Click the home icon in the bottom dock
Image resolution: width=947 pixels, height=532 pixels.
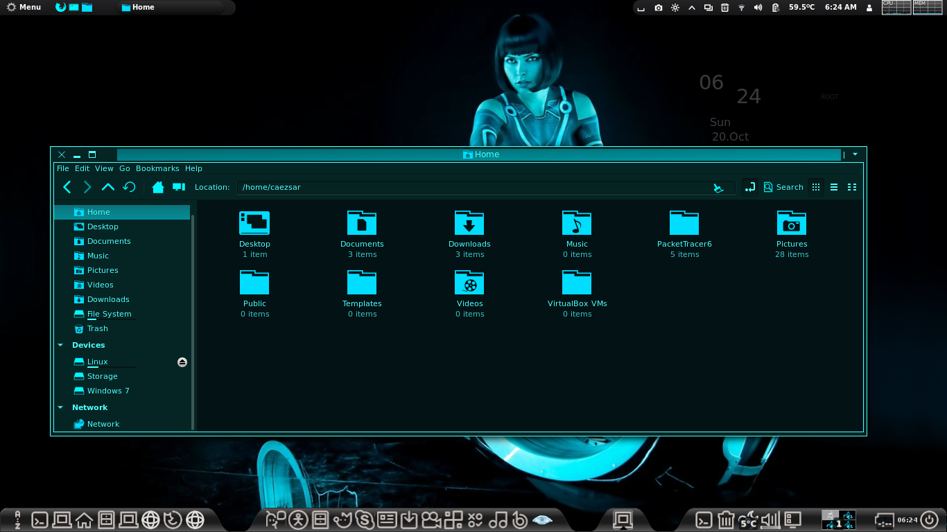point(85,520)
